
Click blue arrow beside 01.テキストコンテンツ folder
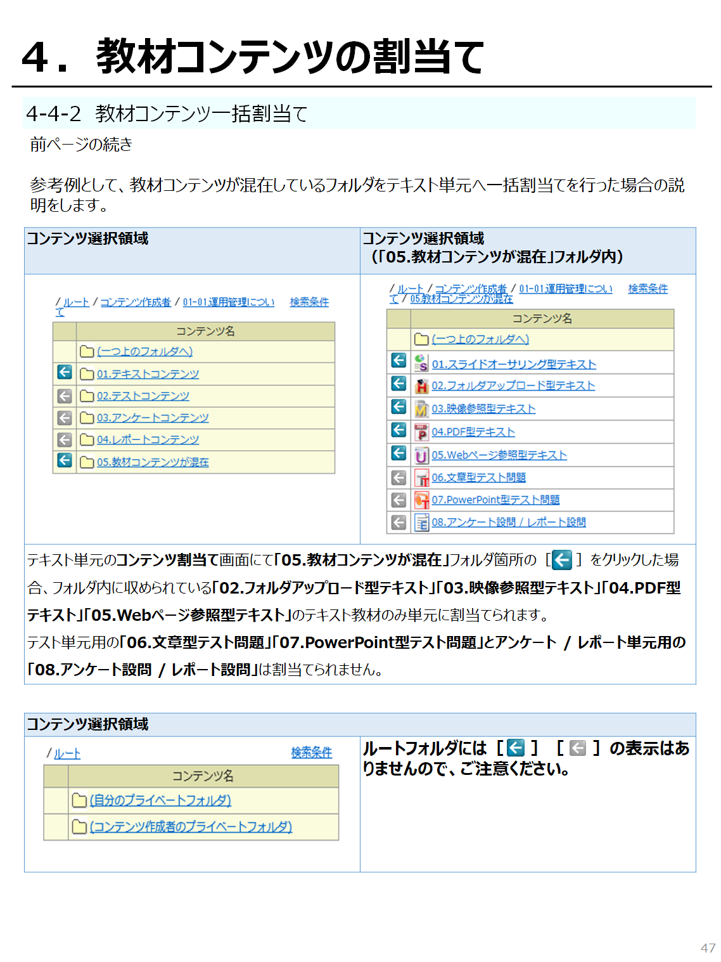65,372
